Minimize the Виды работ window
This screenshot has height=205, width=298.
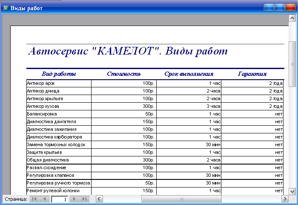click(269, 7)
